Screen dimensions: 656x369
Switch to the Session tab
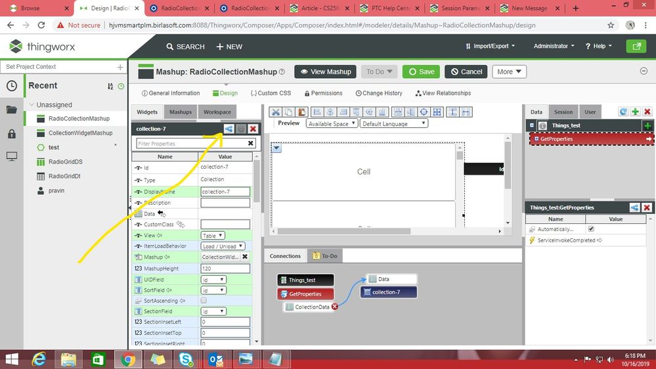coord(563,112)
